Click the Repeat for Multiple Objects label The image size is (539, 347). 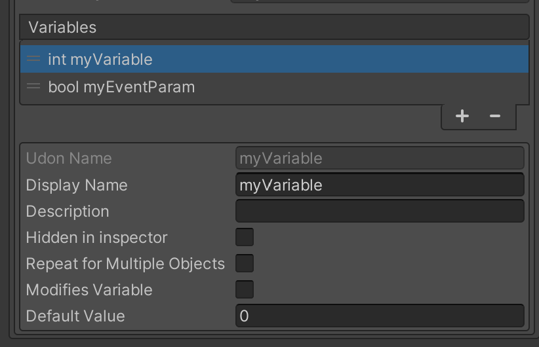[x=125, y=264]
